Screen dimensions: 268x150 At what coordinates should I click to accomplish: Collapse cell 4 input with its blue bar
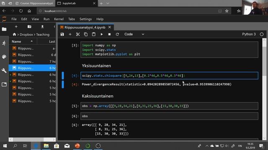(63, 75)
